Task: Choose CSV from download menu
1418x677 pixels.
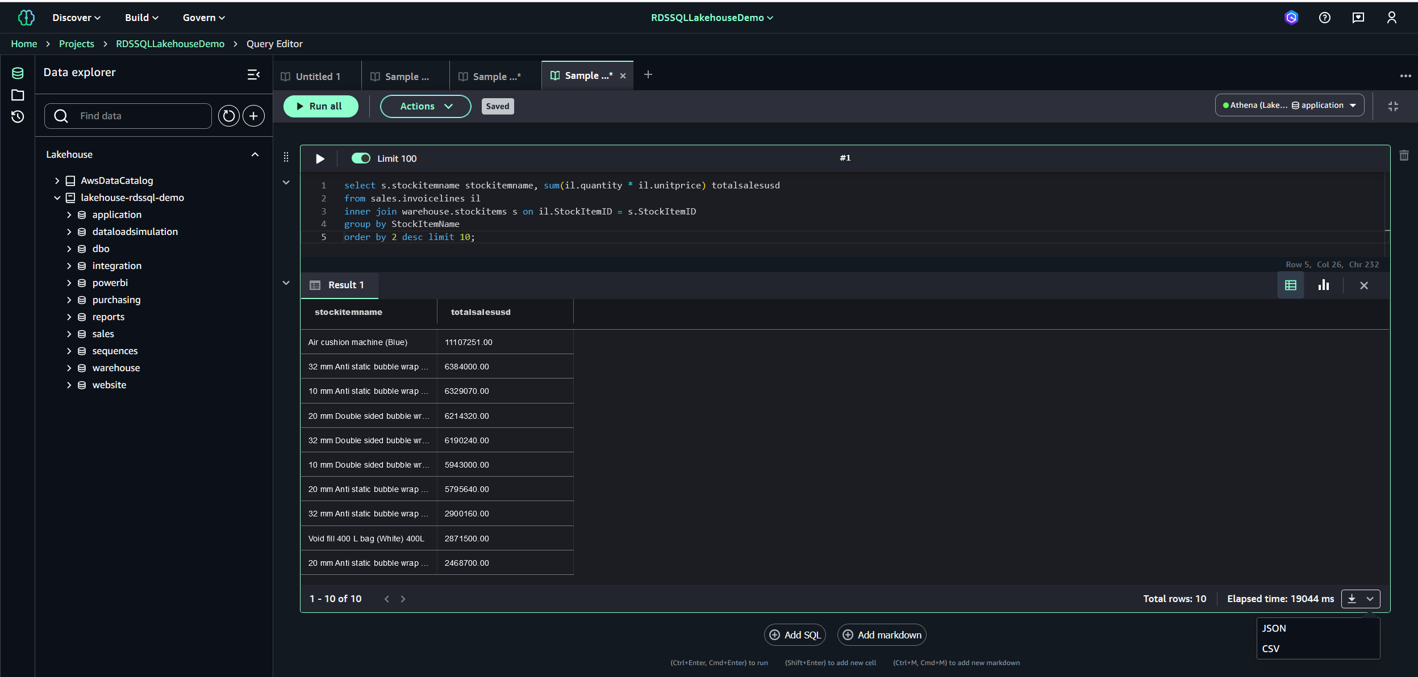Action: pyautogui.click(x=1271, y=649)
